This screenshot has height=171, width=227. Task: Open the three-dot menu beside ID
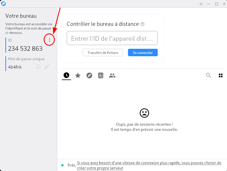(50, 40)
